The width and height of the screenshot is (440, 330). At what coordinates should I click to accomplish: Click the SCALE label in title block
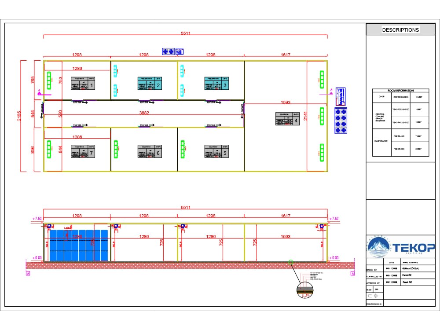(x=369, y=290)
